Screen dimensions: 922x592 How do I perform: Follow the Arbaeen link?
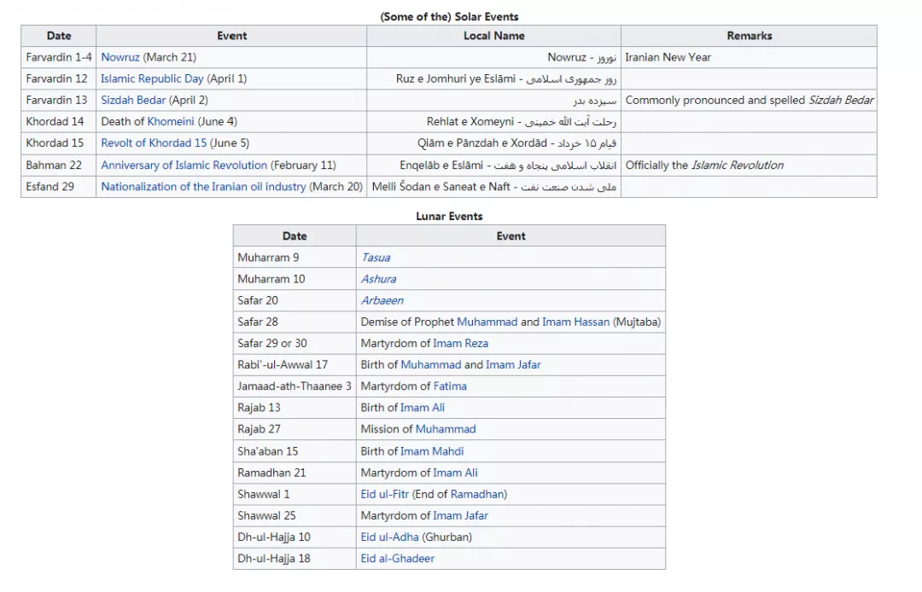[x=382, y=301]
